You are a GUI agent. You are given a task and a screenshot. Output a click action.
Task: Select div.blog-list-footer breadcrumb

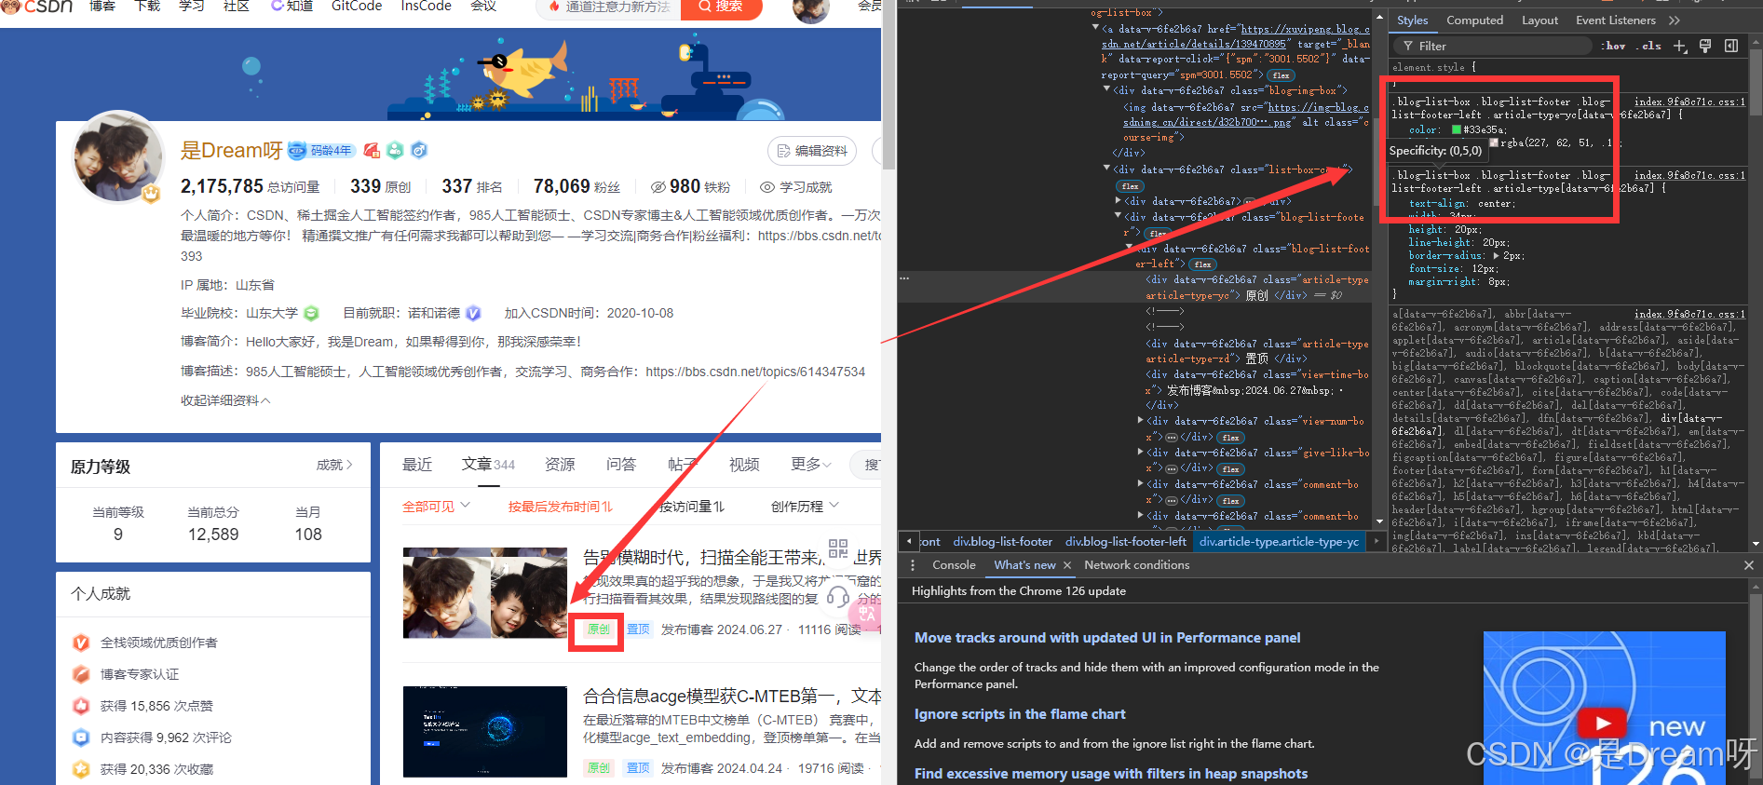[1002, 541]
